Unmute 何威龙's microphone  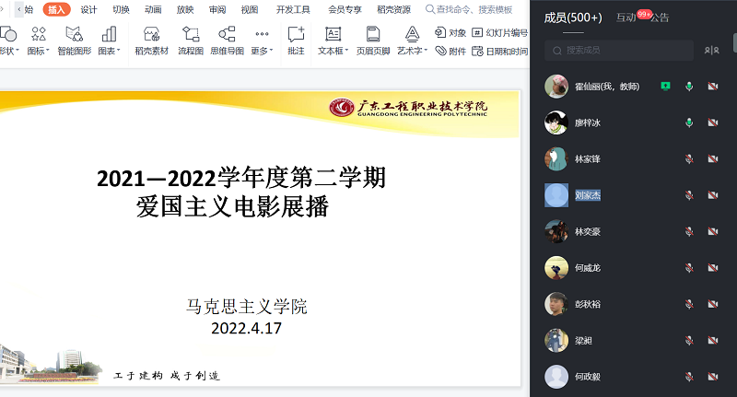point(689,268)
